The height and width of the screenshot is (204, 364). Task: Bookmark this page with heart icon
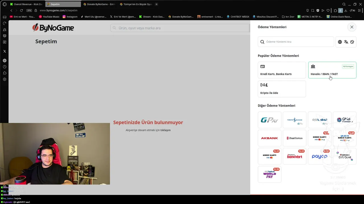[328, 10]
